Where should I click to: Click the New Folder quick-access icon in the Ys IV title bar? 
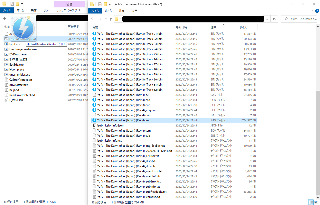[105, 4]
